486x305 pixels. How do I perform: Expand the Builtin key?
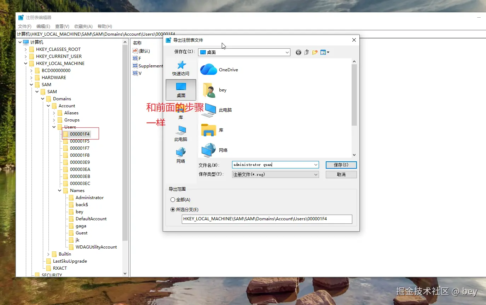[48, 254]
